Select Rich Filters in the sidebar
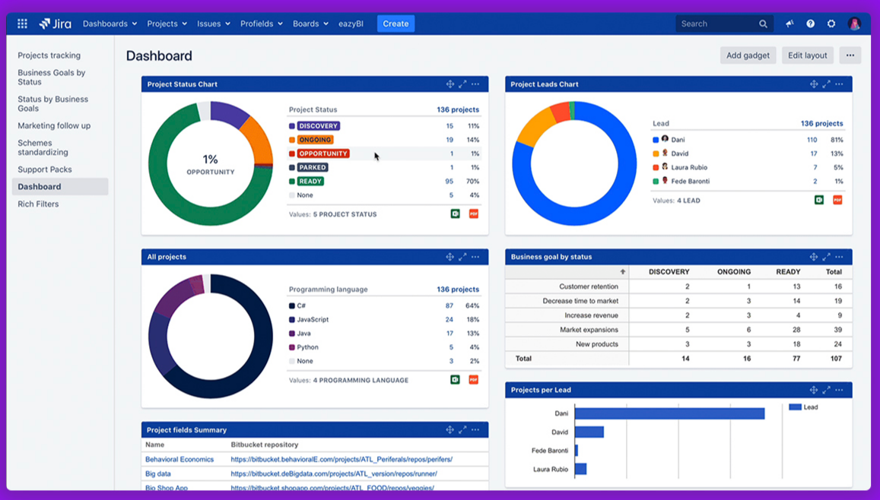Screen dimensions: 880x500 pos(38,204)
